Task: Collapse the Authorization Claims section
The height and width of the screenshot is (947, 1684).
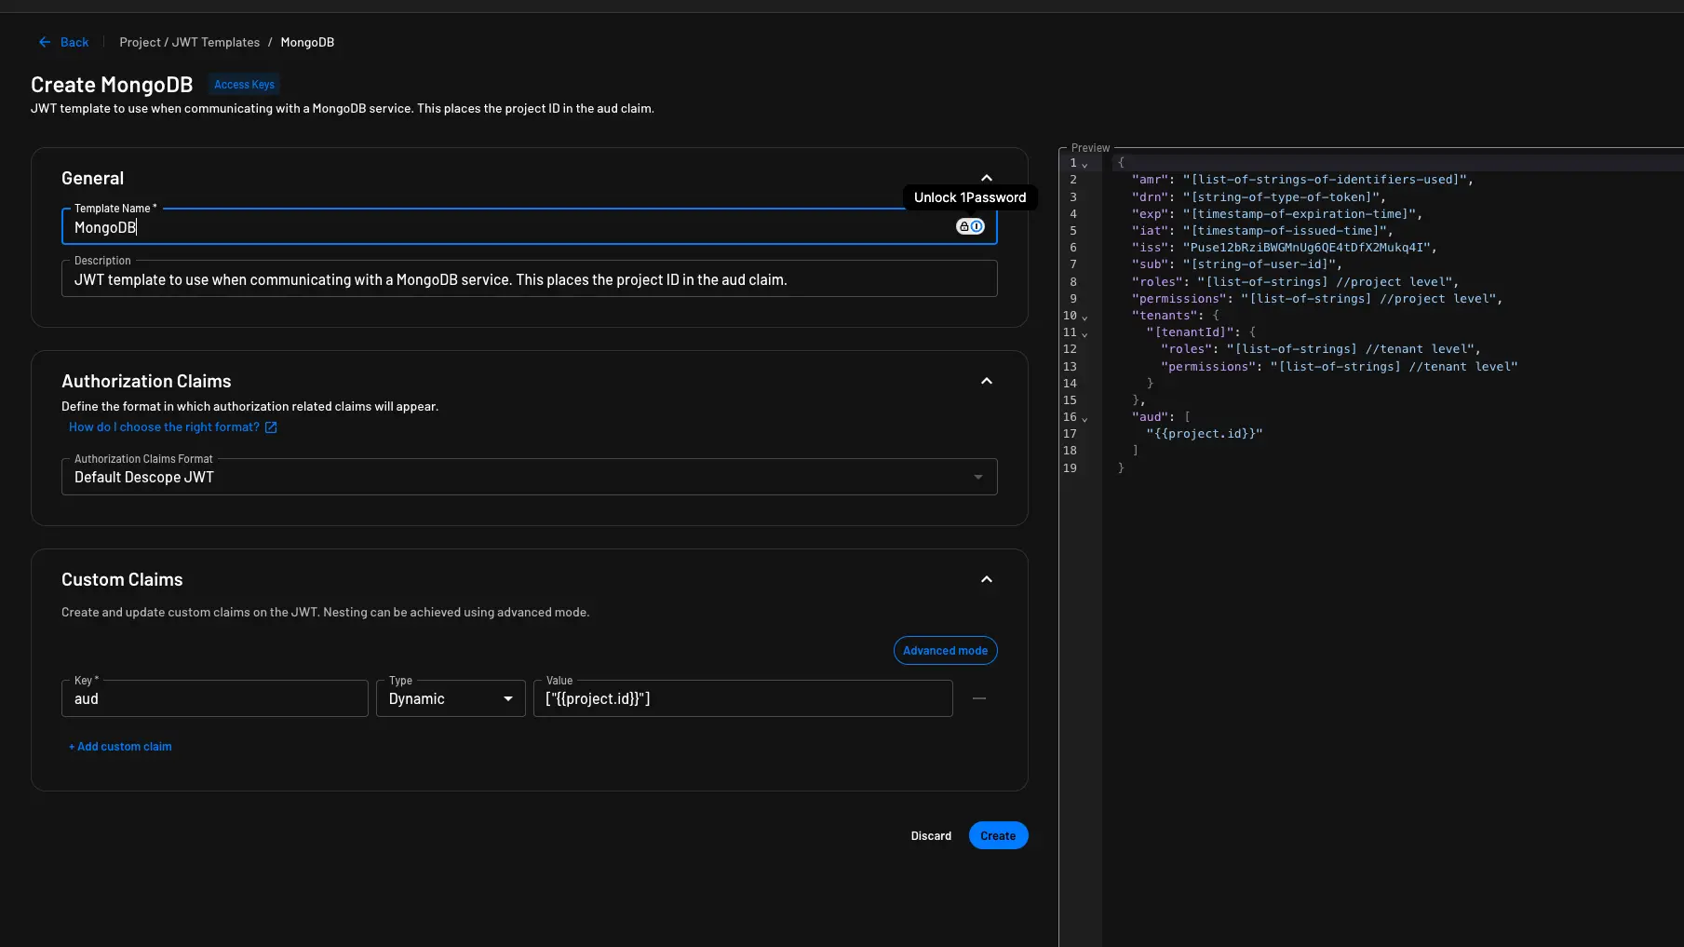Action: coord(987,381)
